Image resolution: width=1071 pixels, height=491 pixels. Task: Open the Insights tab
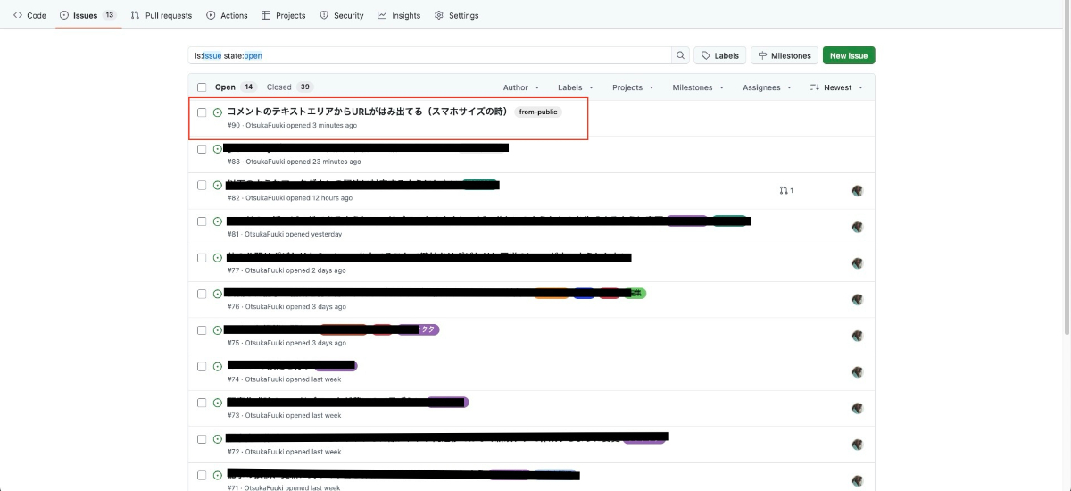(x=399, y=15)
